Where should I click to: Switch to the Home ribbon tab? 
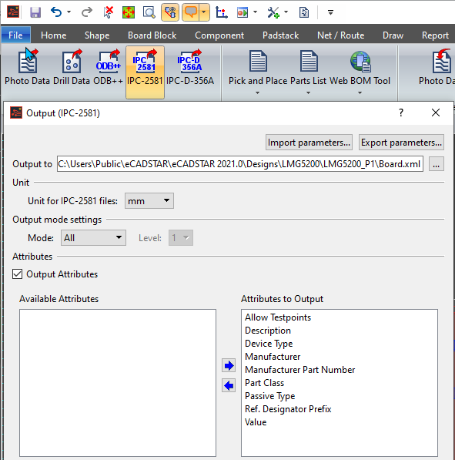[x=54, y=35]
